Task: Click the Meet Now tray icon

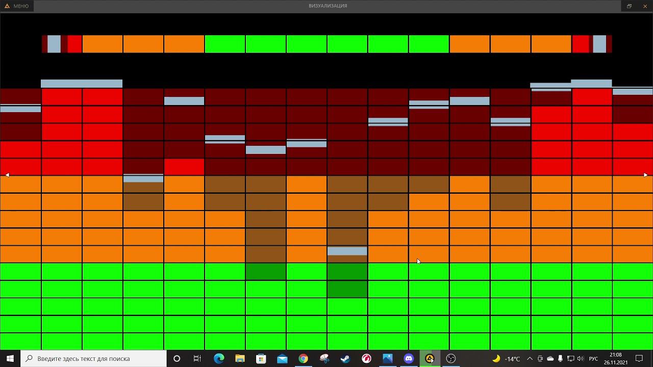Action: 540,358
